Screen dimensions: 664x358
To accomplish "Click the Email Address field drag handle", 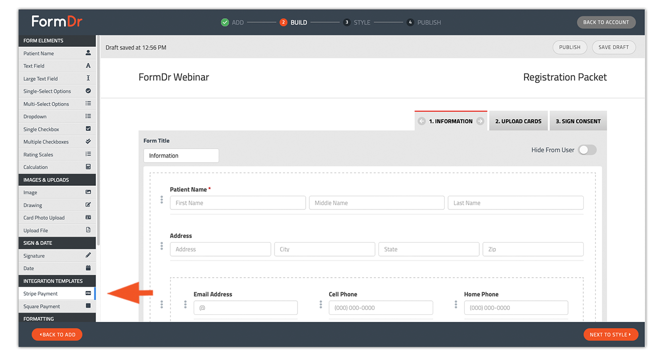I will pos(185,304).
